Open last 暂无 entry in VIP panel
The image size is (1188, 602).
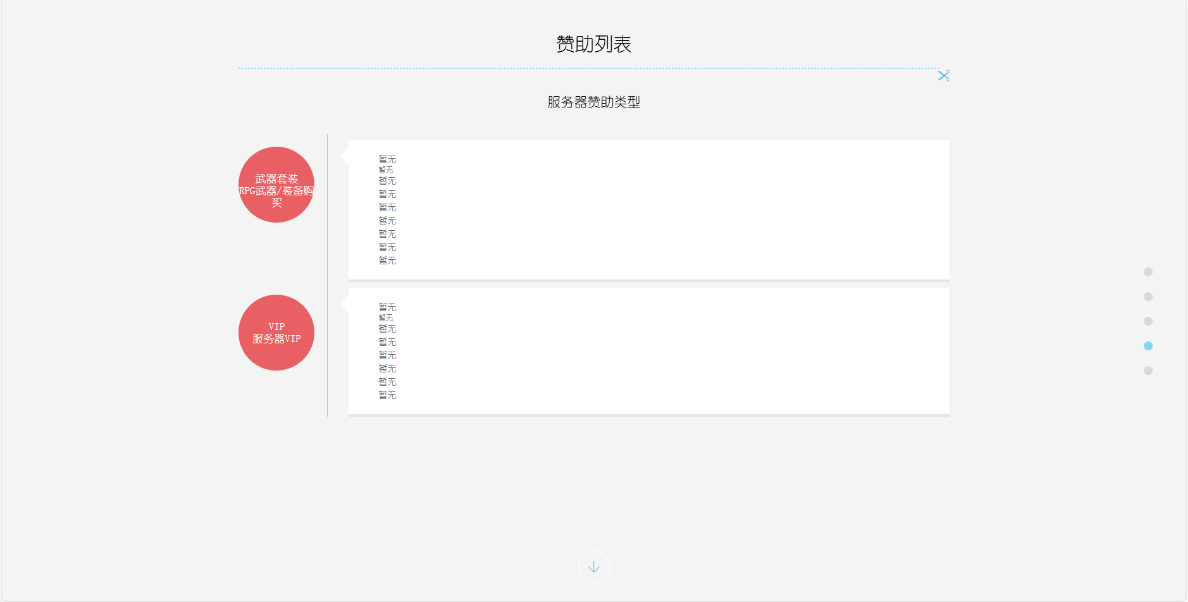pos(387,395)
